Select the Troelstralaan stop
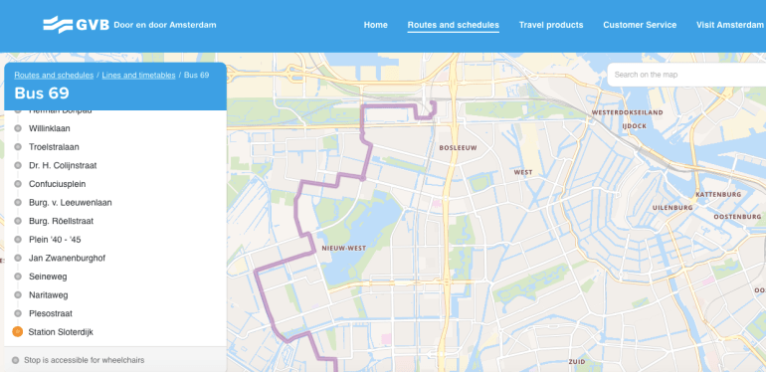 54,147
